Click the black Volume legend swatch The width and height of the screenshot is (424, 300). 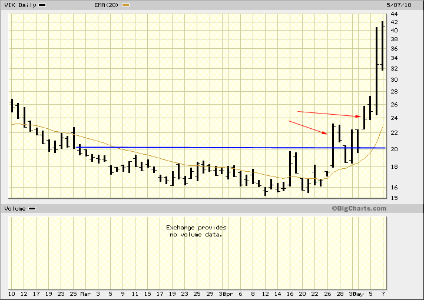32,208
